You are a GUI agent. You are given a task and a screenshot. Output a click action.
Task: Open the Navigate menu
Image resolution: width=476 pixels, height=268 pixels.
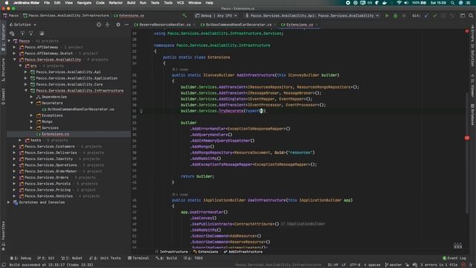pyautogui.click(x=84, y=3)
